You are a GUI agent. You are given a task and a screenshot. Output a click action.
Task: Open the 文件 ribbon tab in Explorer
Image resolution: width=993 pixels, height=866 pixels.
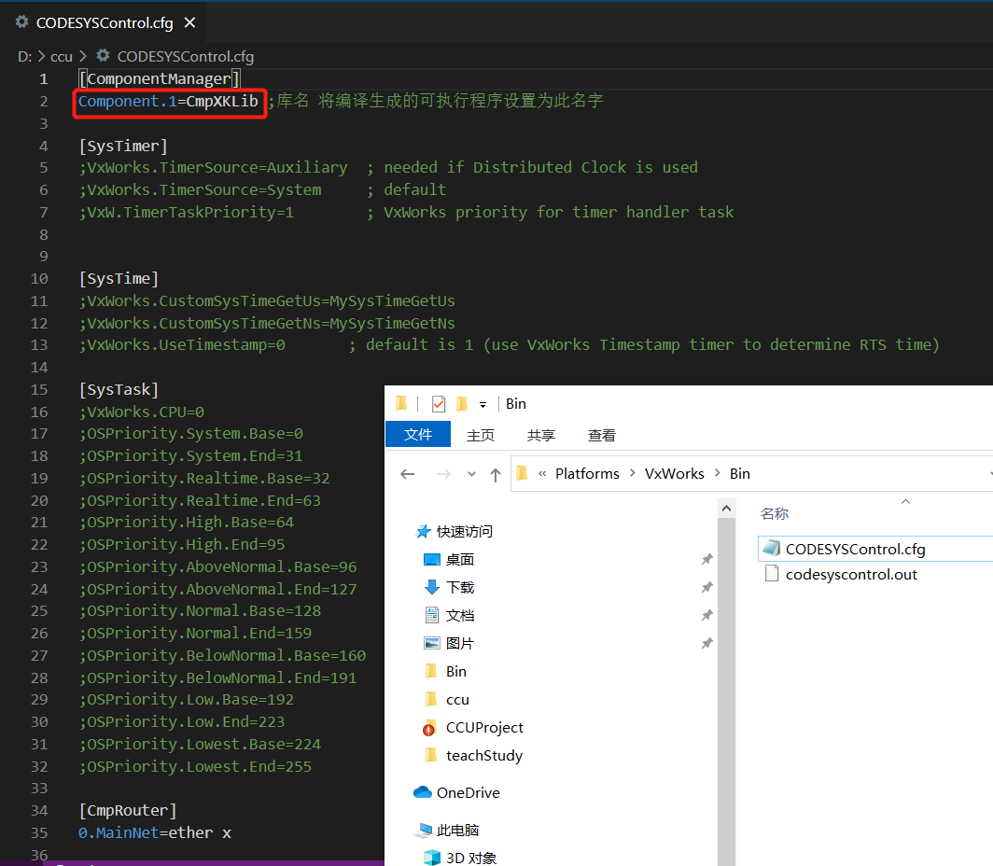tap(418, 434)
